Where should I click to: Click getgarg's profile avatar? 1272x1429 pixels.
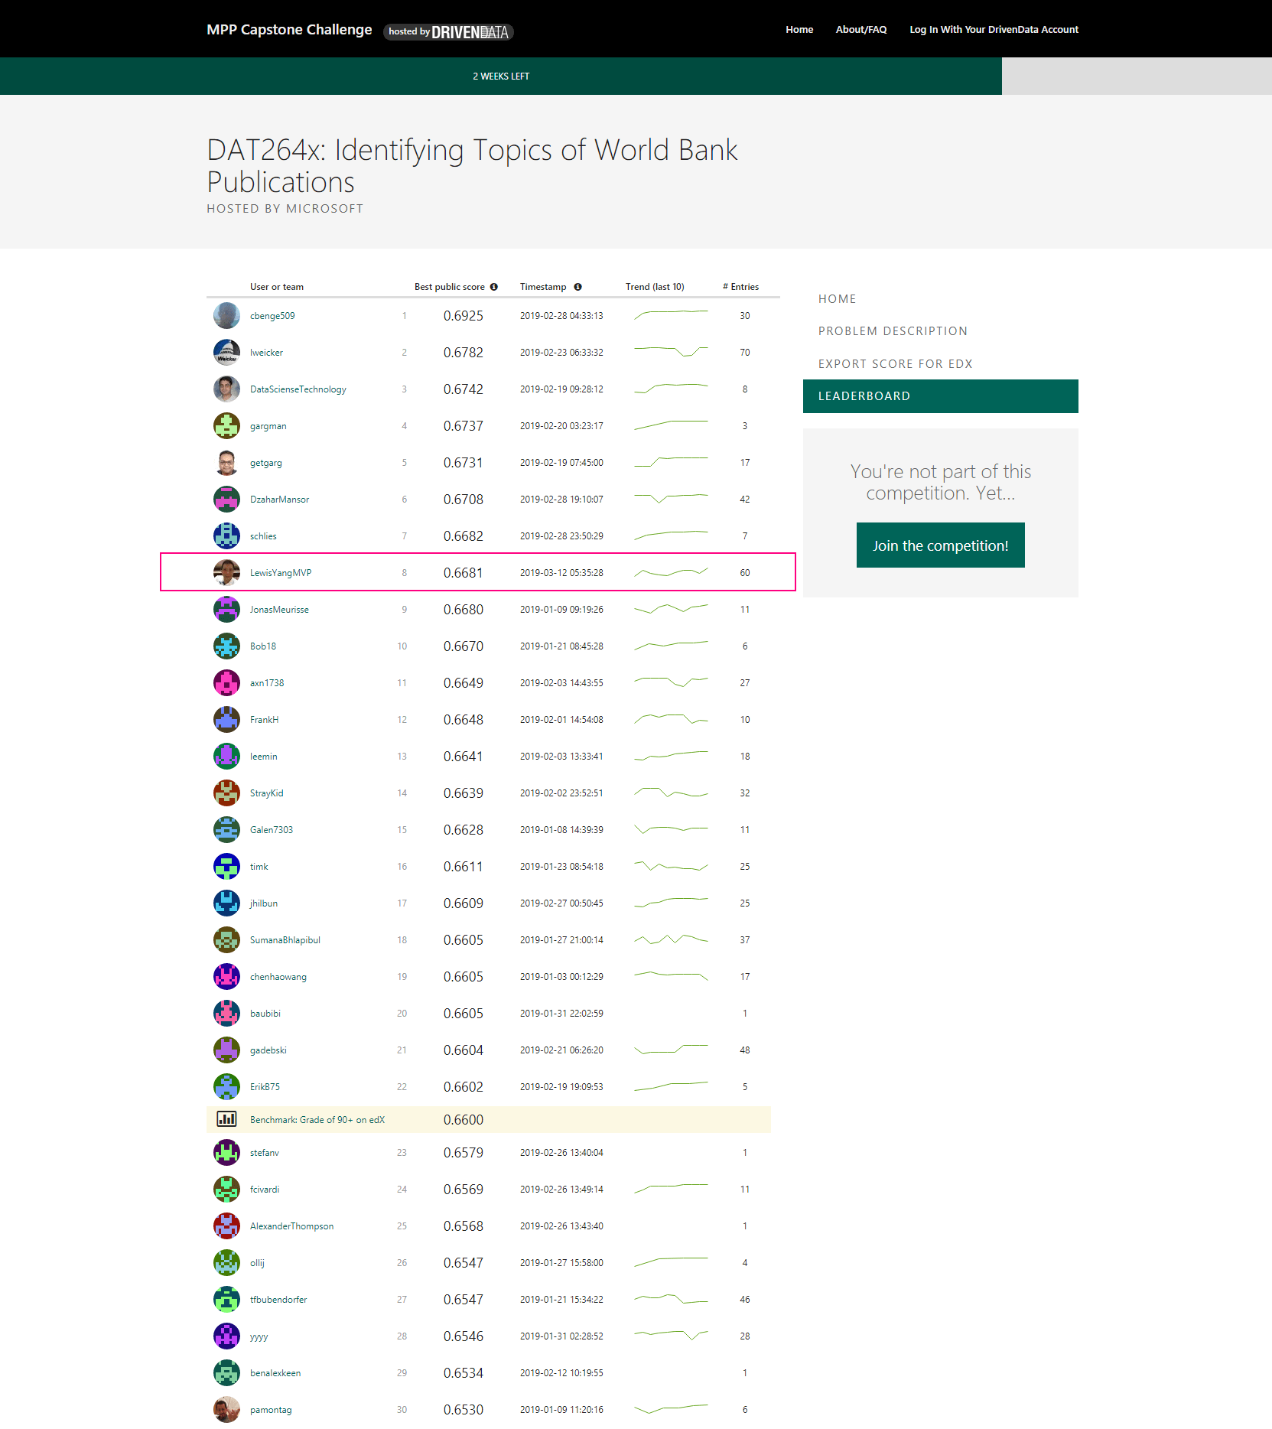click(x=226, y=462)
